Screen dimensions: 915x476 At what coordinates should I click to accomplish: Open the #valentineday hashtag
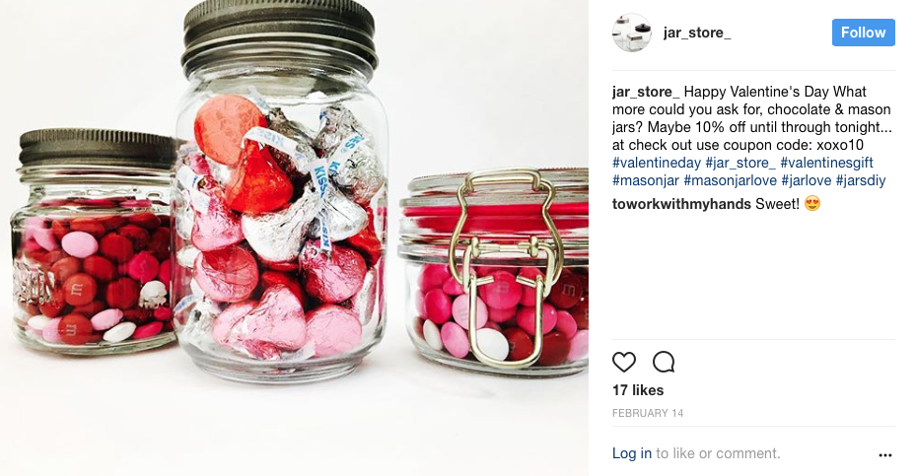point(656,163)
